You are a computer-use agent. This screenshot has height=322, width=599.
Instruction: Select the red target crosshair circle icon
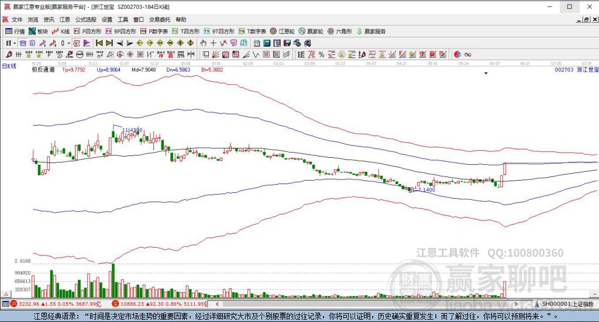pyautogui.click(x=120, y=54)
